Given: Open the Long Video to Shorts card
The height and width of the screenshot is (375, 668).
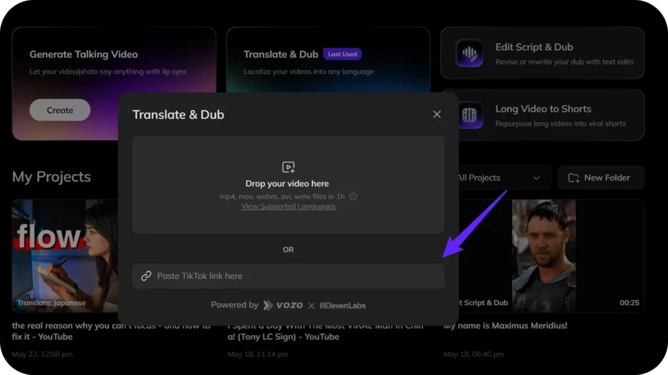Looking at the screenshot, I should 542,115.
